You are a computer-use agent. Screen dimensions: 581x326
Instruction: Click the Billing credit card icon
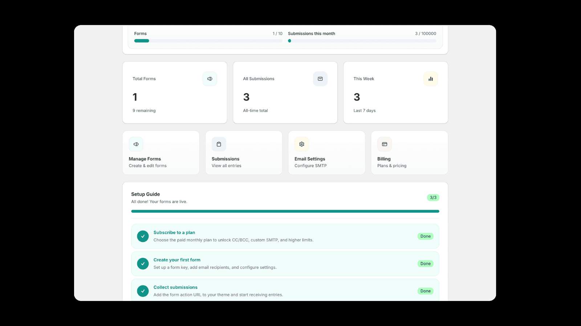tap(385, 144)
